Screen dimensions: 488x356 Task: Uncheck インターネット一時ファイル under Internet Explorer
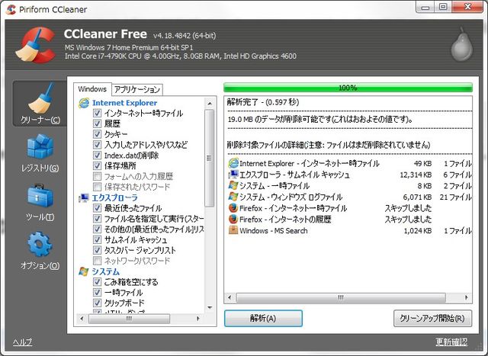[97, 113]
